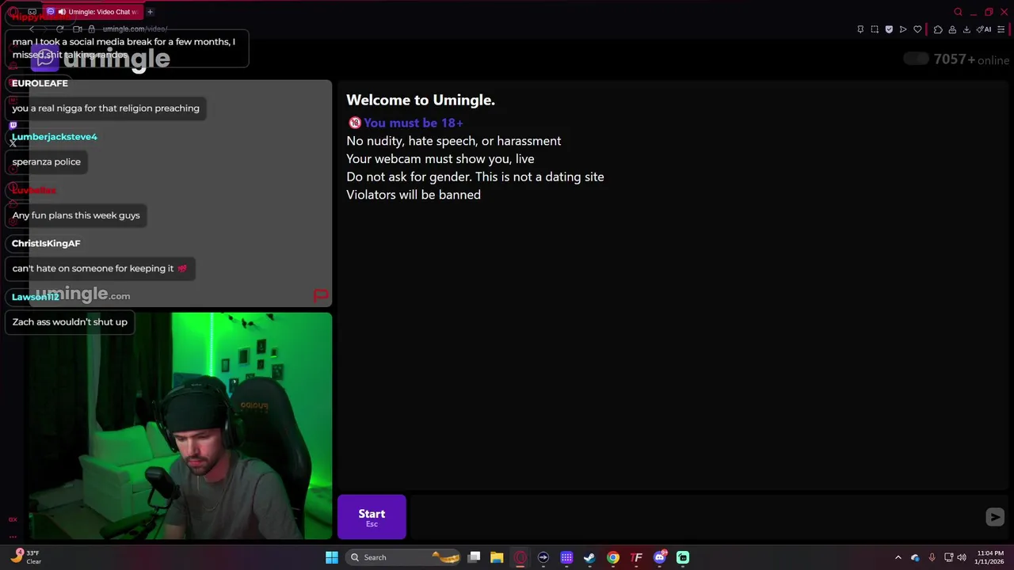Image resolution: width=1014 pixels, height=570 pixels.
Task: Open File Explorer from the taskbar
Action: (x=497, y=557)
